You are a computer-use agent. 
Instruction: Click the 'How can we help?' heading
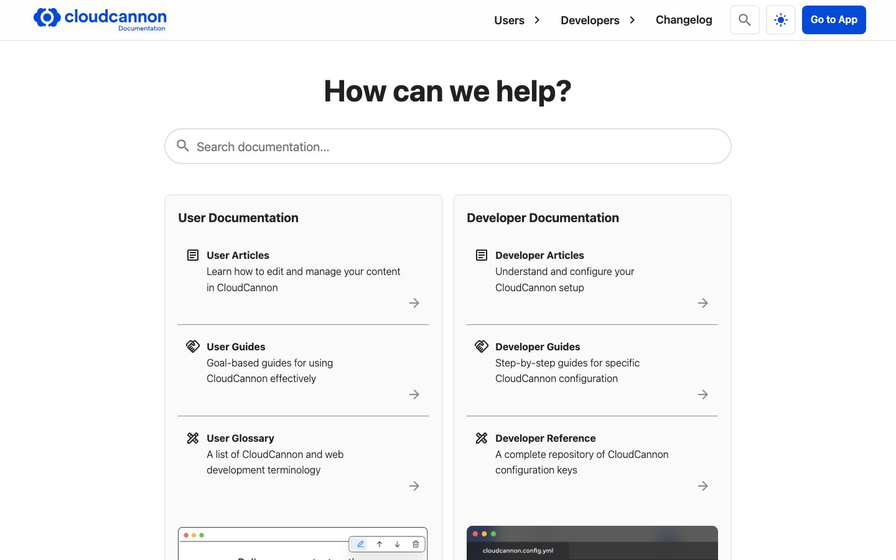tap(447, 91)
